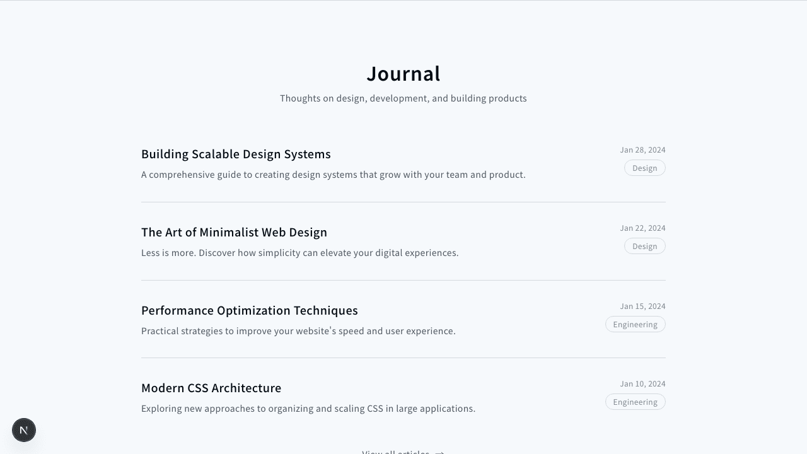807x454 pixels.
Task: Click the 'Practical strategies' article description
Action: pos(298,331)
